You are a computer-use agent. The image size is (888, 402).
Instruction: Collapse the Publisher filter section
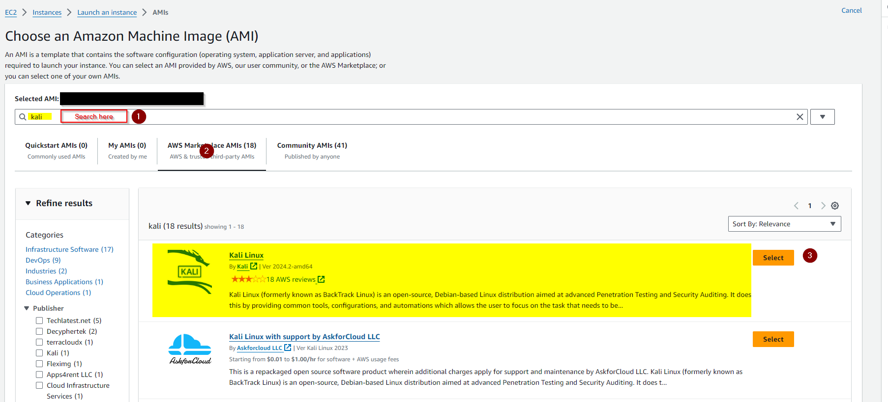point(27,308)
